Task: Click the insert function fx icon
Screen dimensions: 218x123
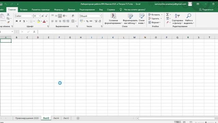Action: coord(34,32)
